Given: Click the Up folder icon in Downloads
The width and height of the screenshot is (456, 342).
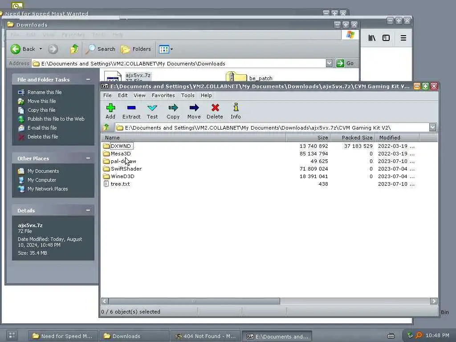Looking at the screenshot, I should coord(74,49).
